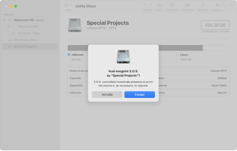
Task: Click the Disponibili row label
Action: pyautogui.click(x=76, y=85)
